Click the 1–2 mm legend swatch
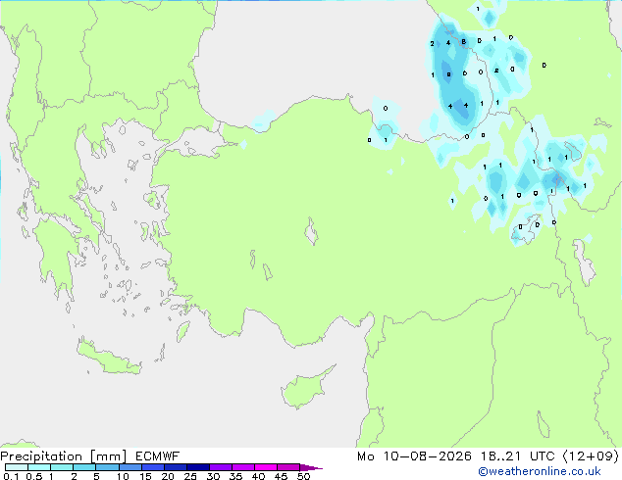Viewport: 622px width, 480px height. tap(62, 467)
